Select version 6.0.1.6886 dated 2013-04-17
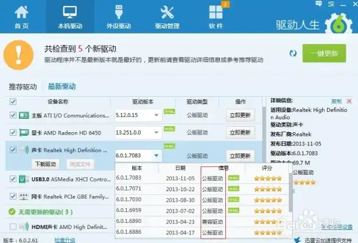Screen dimensions: 358x243 pyautogui.click(x=202, y=232)
